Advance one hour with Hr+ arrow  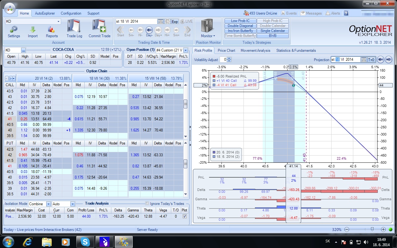click(x=167, y=30)
